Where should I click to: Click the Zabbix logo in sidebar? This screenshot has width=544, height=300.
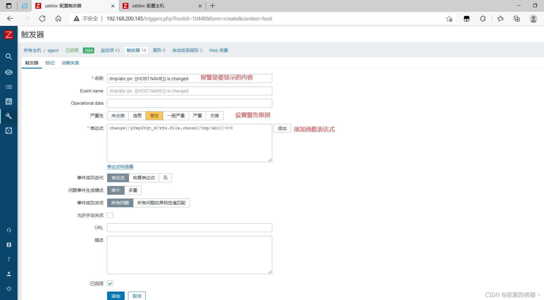click(9, 35)
